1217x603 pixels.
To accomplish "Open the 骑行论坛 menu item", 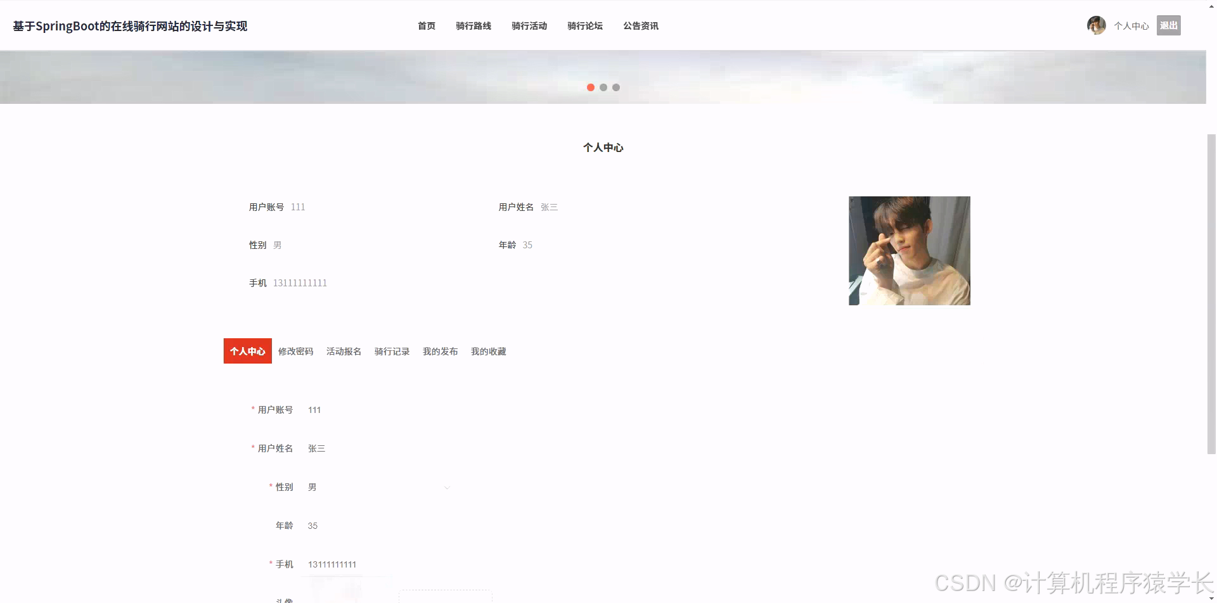I will [585, 26].
